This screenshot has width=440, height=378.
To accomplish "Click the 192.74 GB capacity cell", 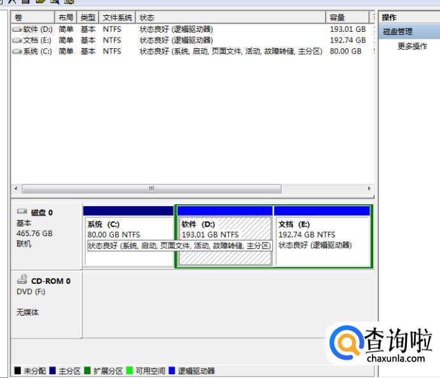I will [348, 40].
